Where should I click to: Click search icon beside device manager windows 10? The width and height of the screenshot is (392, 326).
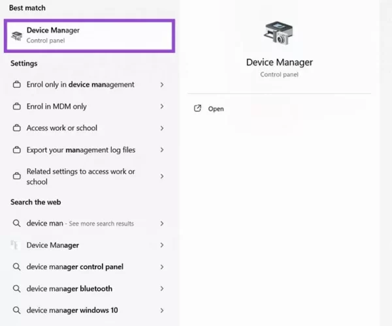(x=17, y=310)
